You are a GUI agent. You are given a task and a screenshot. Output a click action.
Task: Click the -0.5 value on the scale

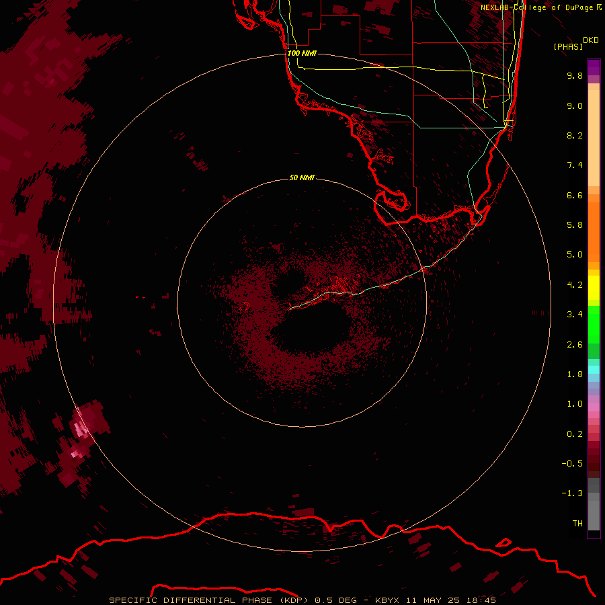coord(572,464)
